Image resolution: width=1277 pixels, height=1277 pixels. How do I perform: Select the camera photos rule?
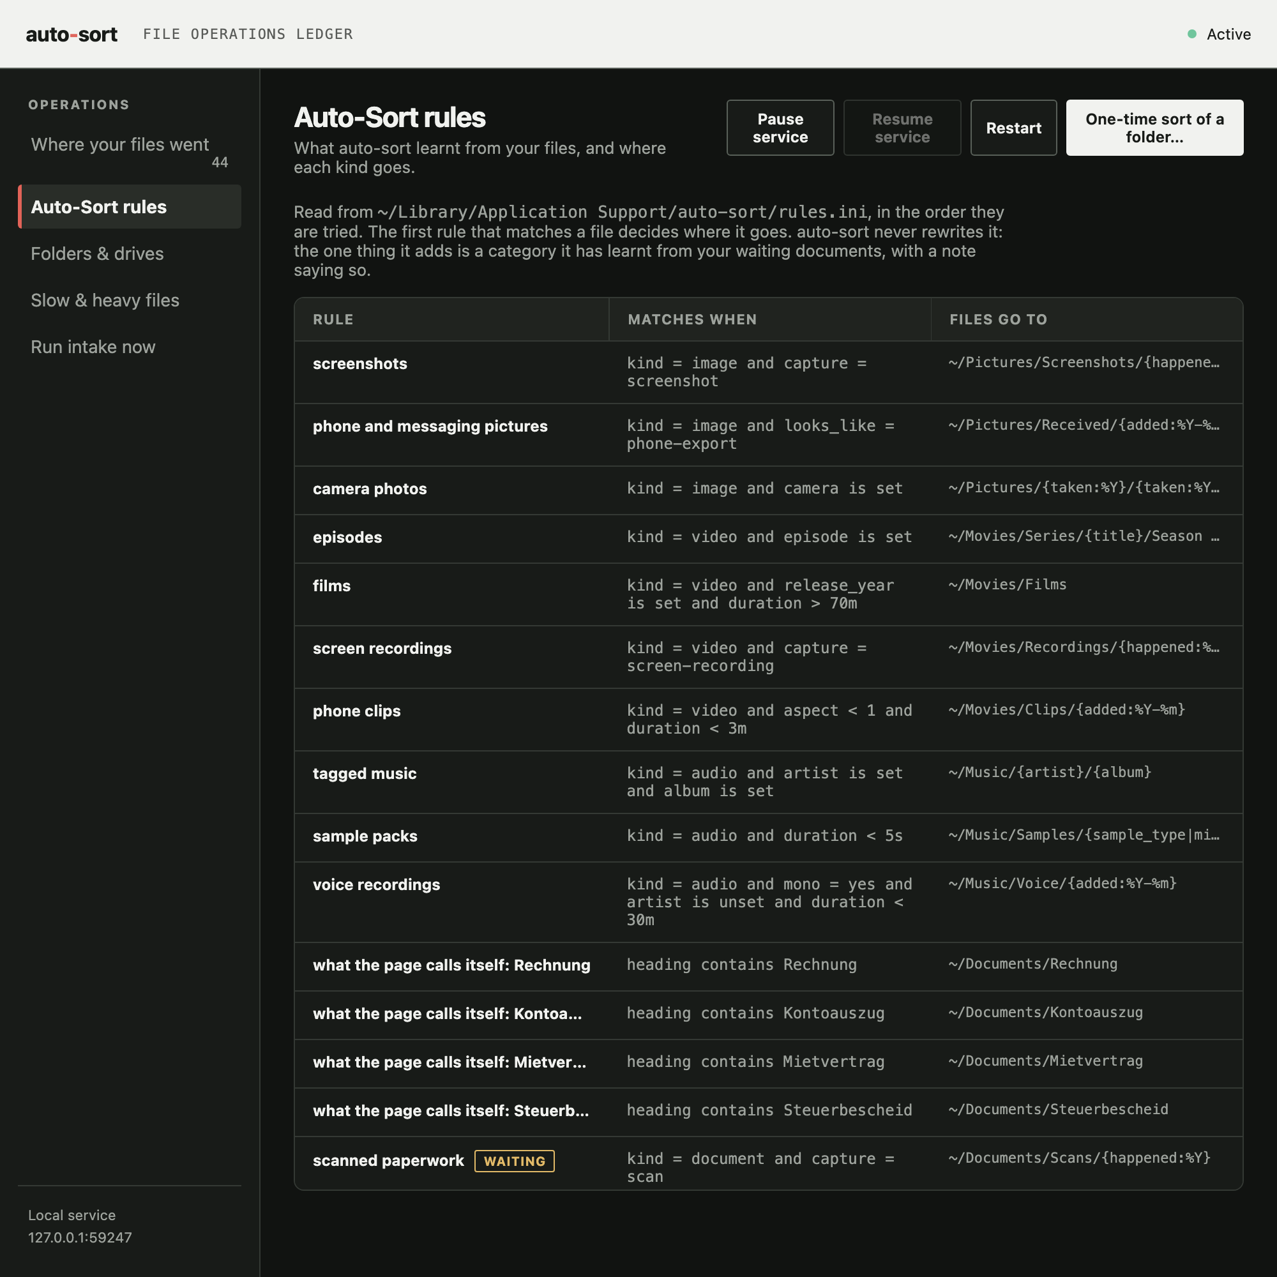pos(370,488)
